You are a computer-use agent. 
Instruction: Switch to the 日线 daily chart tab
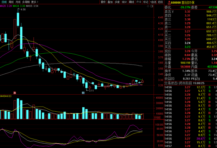(x=4, y=2)
